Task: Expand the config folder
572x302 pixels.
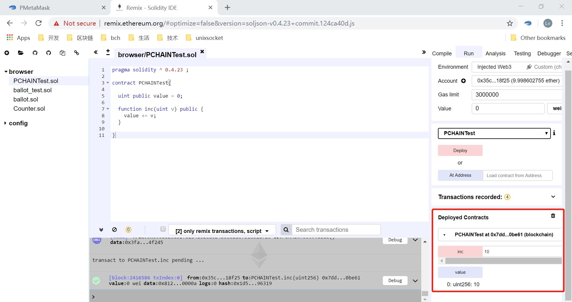Action: [5, 123]
